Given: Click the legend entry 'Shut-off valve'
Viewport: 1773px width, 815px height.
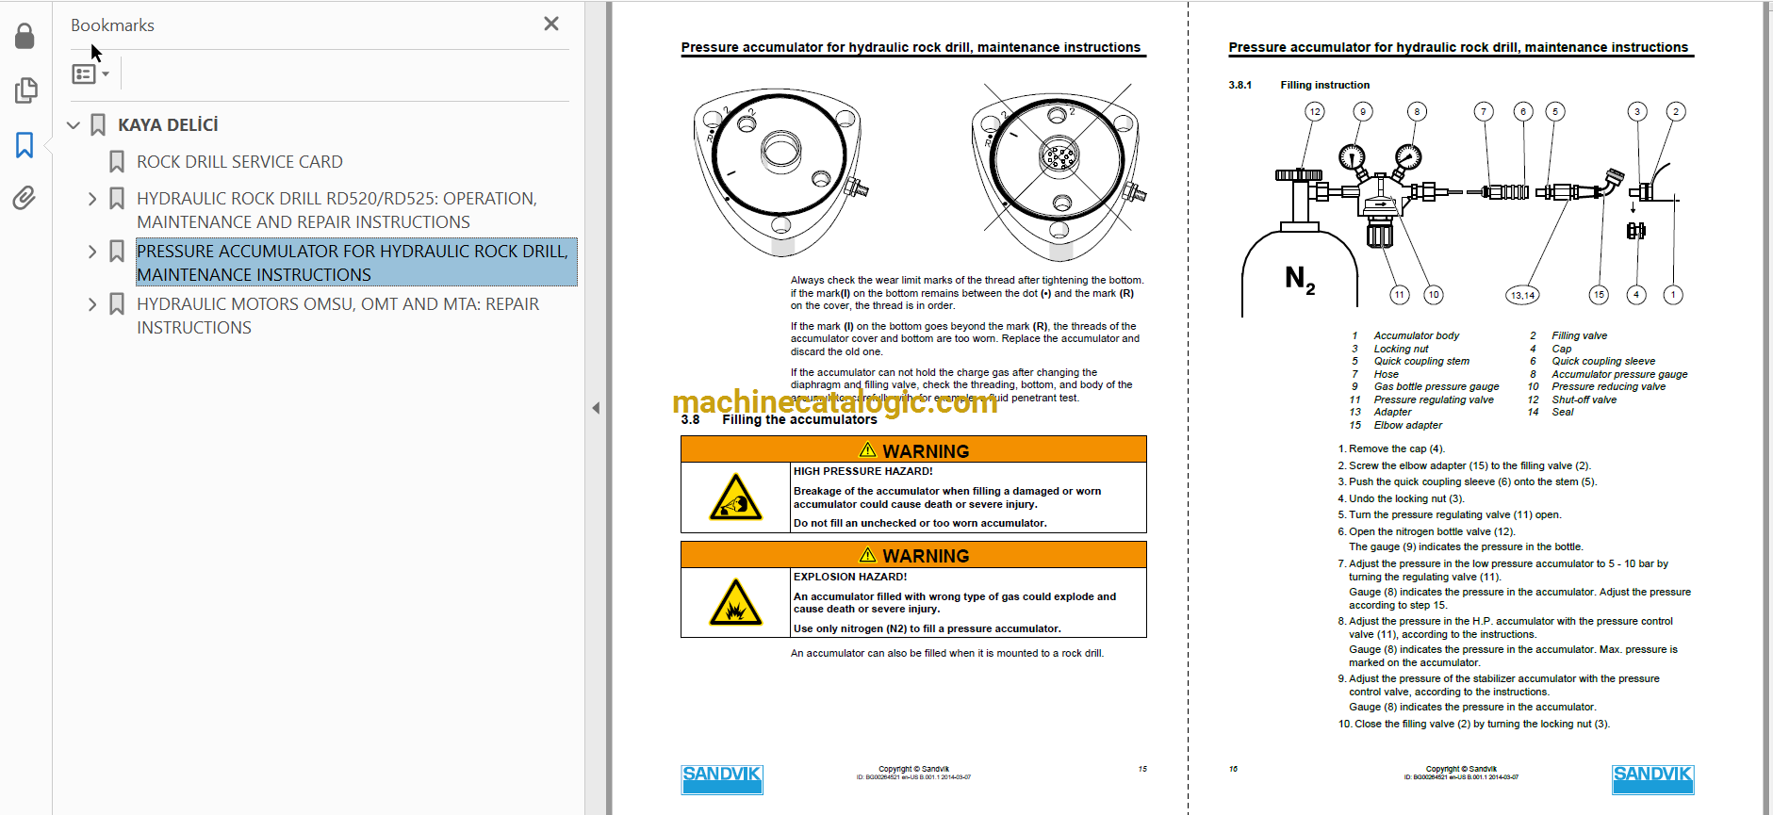Looking at the screenshot, I should coord(1584,399).
